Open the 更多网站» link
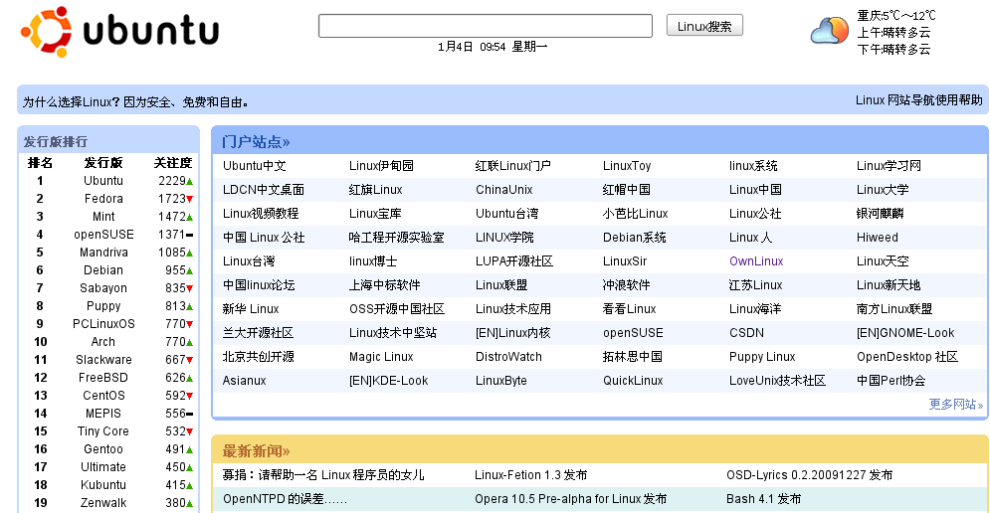The image size is (990, 513). click(956, 404)
